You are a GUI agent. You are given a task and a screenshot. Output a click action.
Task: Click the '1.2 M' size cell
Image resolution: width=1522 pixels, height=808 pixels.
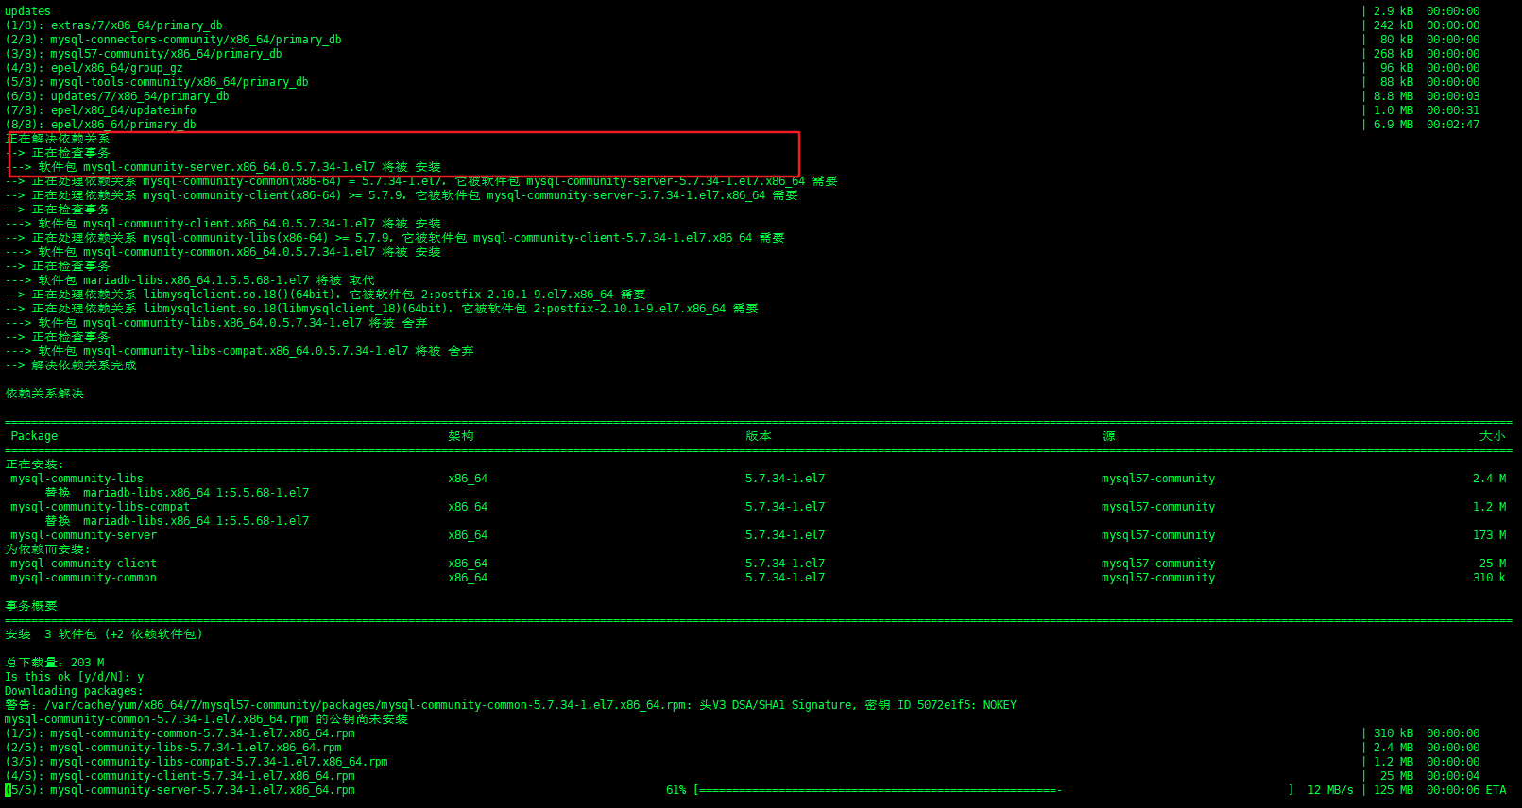click(1490, 507)
